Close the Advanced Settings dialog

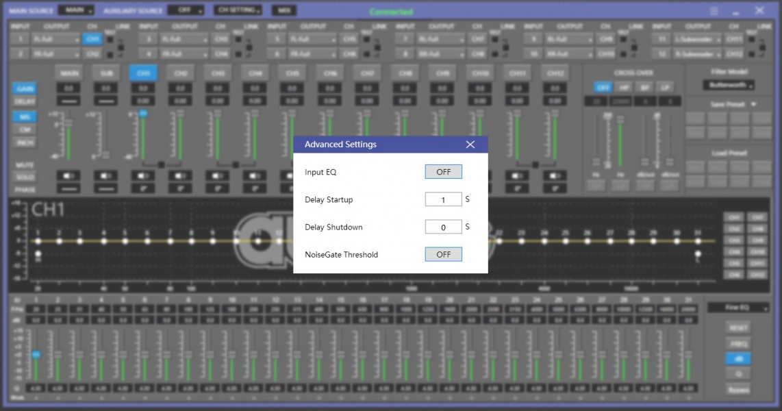click(470, 144)
